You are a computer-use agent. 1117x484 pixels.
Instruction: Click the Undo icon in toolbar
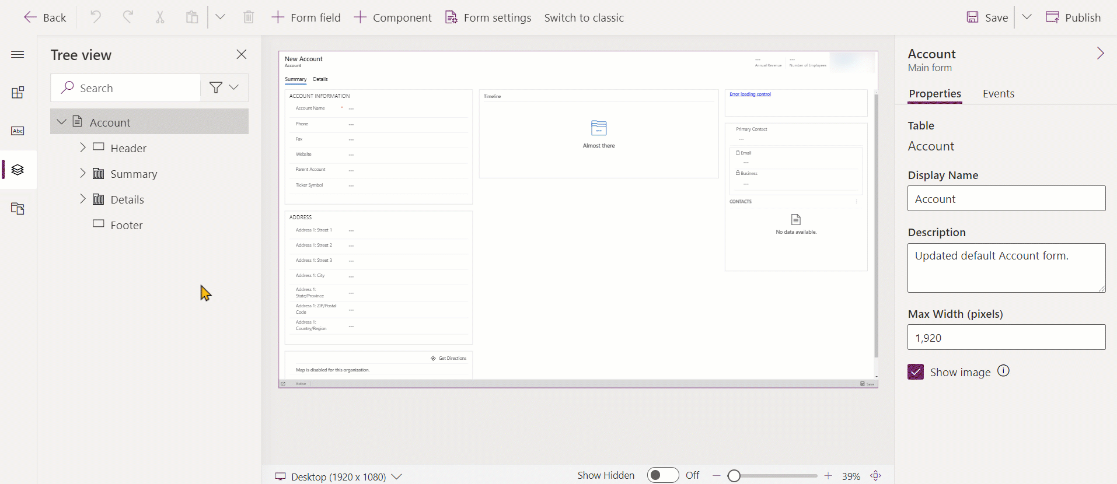tap(95, 17)
